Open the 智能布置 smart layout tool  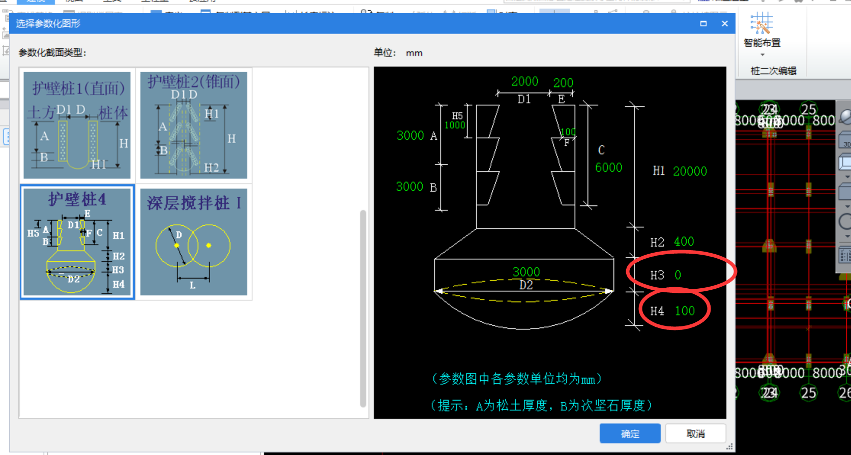[761, 29]
